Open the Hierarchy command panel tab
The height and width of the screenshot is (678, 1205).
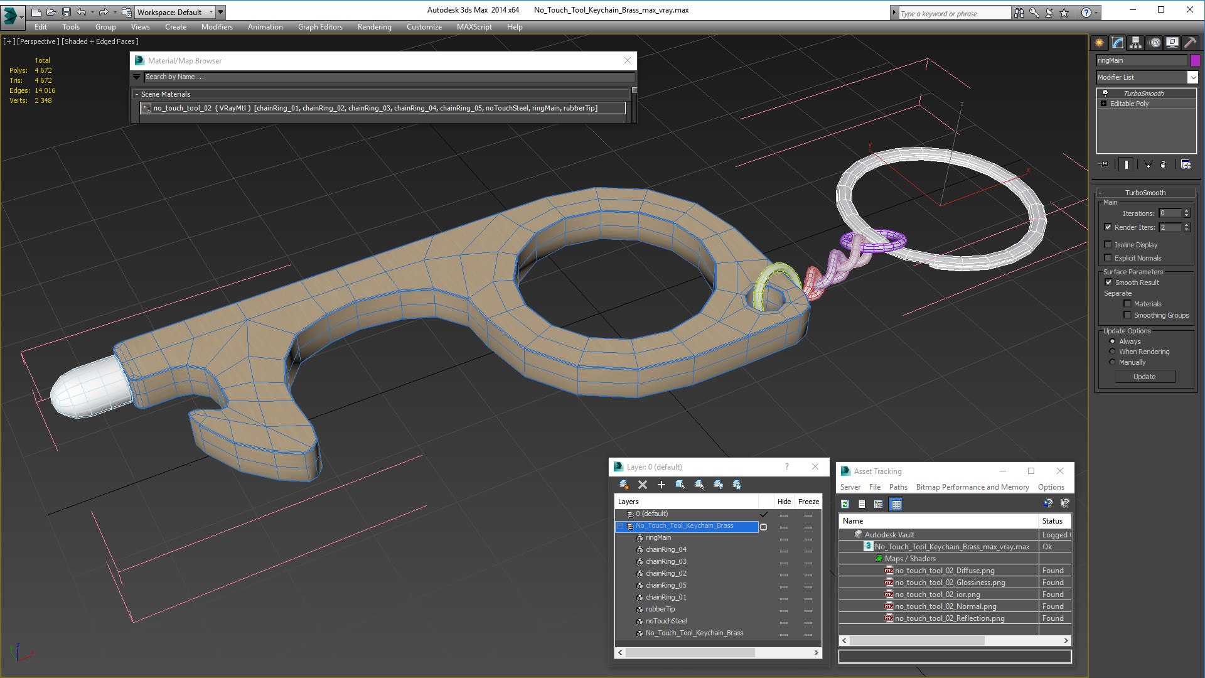[1135, 43]
